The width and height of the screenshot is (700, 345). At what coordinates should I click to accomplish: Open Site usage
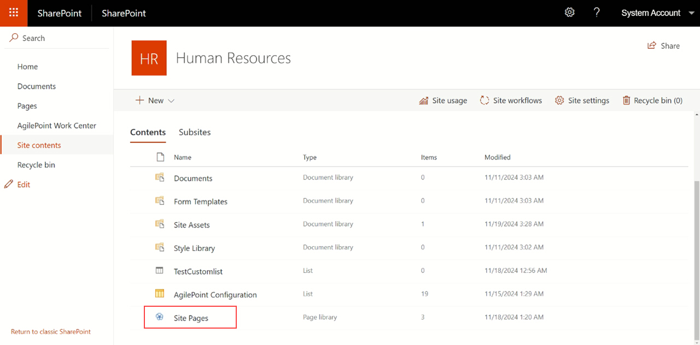(x=443, y=100)
